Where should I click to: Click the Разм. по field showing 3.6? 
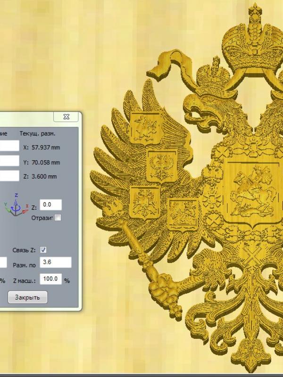[x=55, y=262]
